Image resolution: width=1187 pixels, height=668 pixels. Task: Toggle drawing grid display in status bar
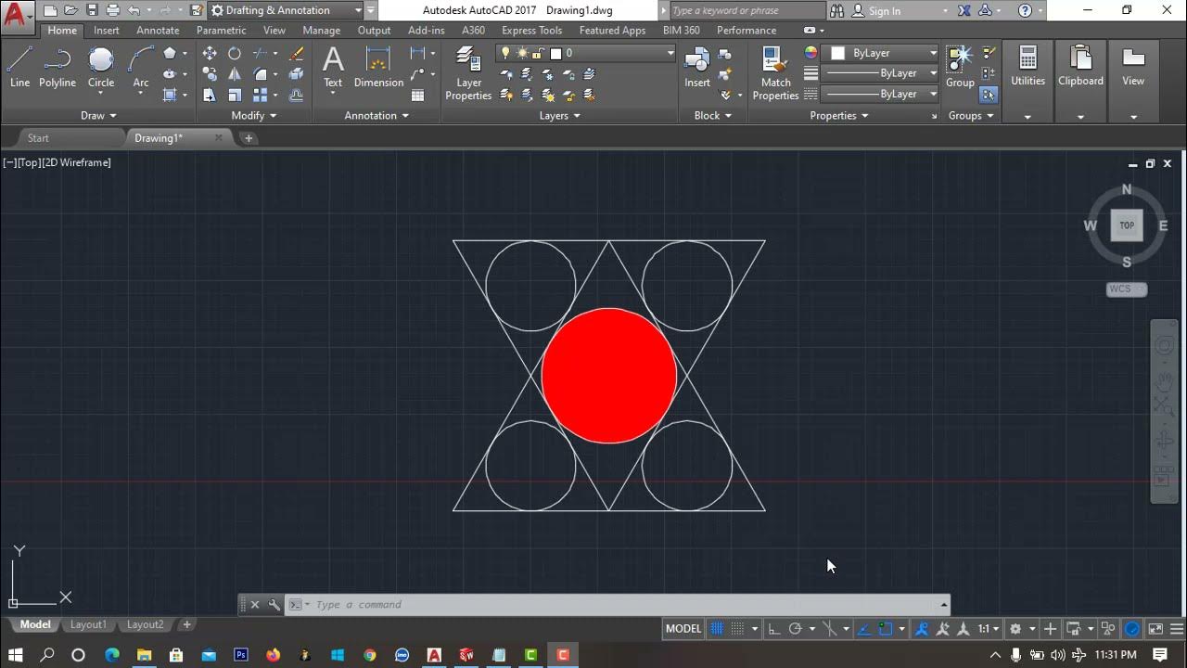(x=717, y=628)
